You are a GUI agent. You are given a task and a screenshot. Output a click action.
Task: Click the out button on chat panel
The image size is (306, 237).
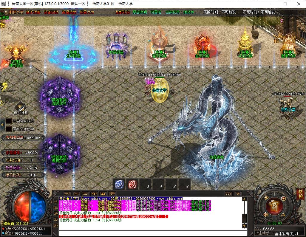[x=228, y=193]
